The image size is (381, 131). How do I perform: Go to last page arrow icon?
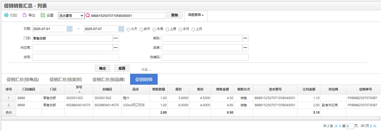pyautogui.click(x=375, y=126)
